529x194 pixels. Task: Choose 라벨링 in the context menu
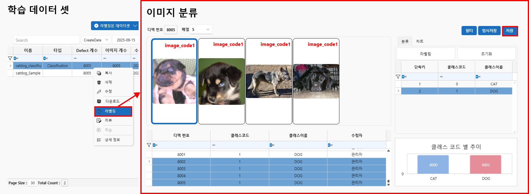click(x=113, y=111)
